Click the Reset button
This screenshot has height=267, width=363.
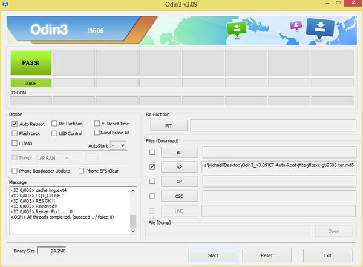point(267,255)
